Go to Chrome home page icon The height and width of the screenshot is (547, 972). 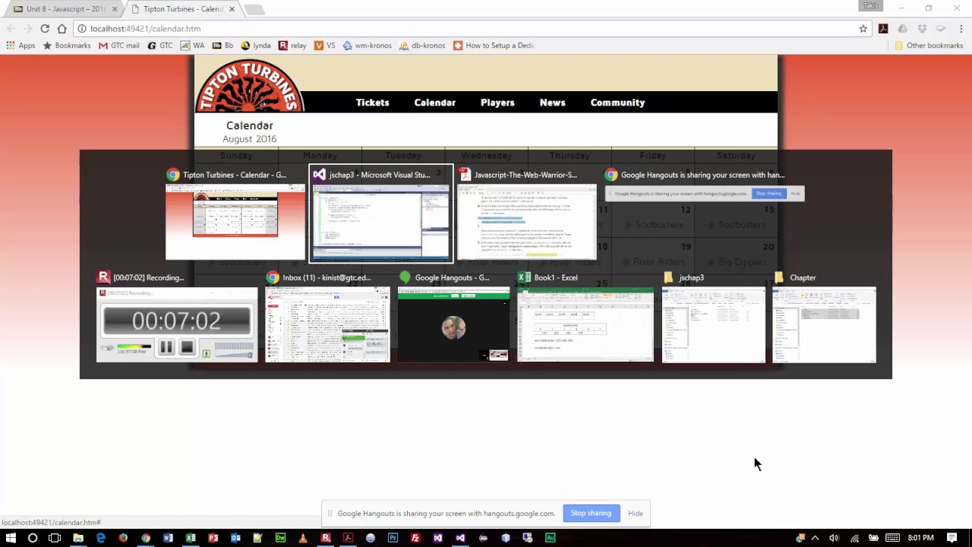click(62, 29)
